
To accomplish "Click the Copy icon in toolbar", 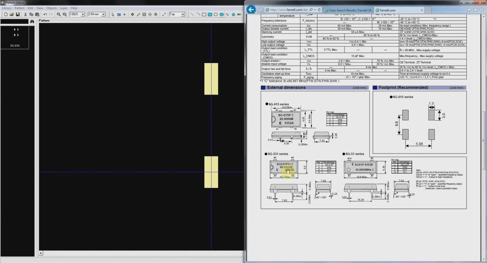I will (x=31, y=14).
